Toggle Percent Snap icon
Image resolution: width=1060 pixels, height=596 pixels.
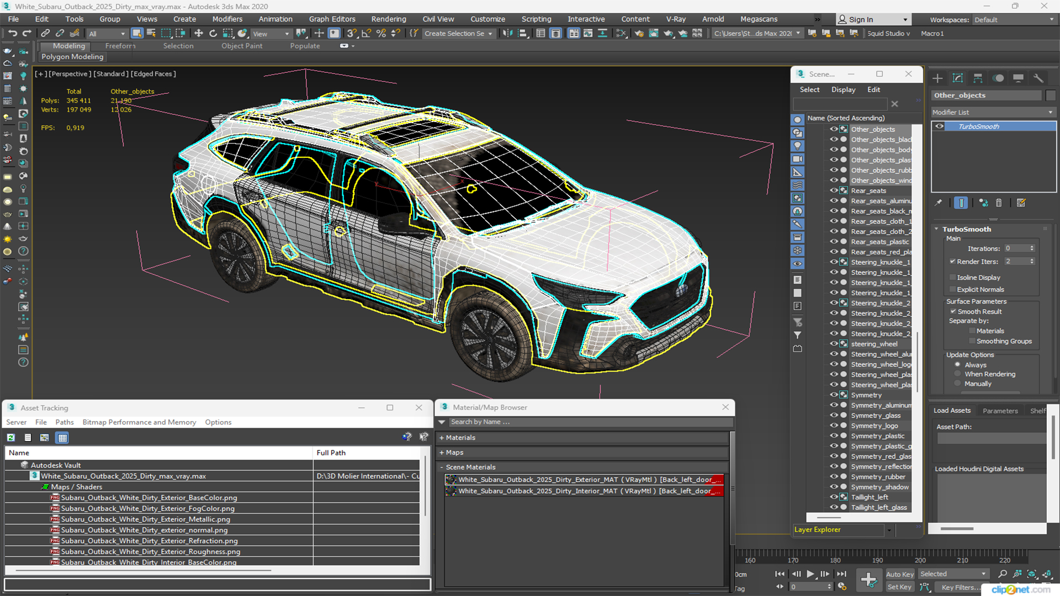coord(380,34)
